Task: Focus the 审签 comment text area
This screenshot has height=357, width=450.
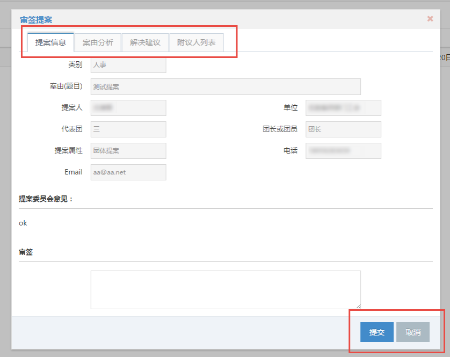Action: (x=226, y=289)
